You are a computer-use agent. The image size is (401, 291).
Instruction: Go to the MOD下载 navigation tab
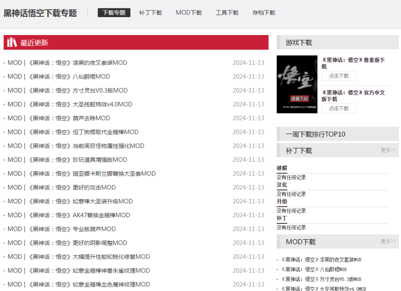tap(189, 13)
